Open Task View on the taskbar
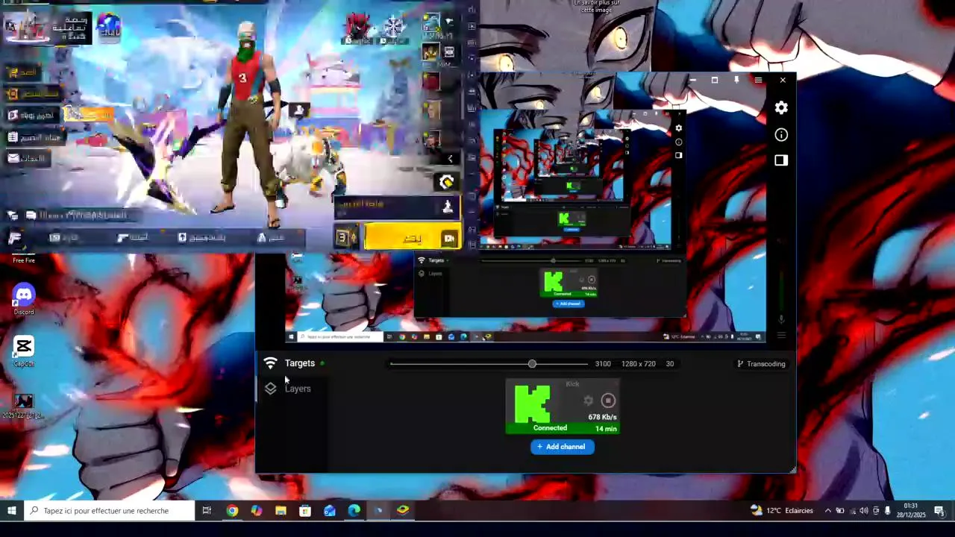 (207, 511)
